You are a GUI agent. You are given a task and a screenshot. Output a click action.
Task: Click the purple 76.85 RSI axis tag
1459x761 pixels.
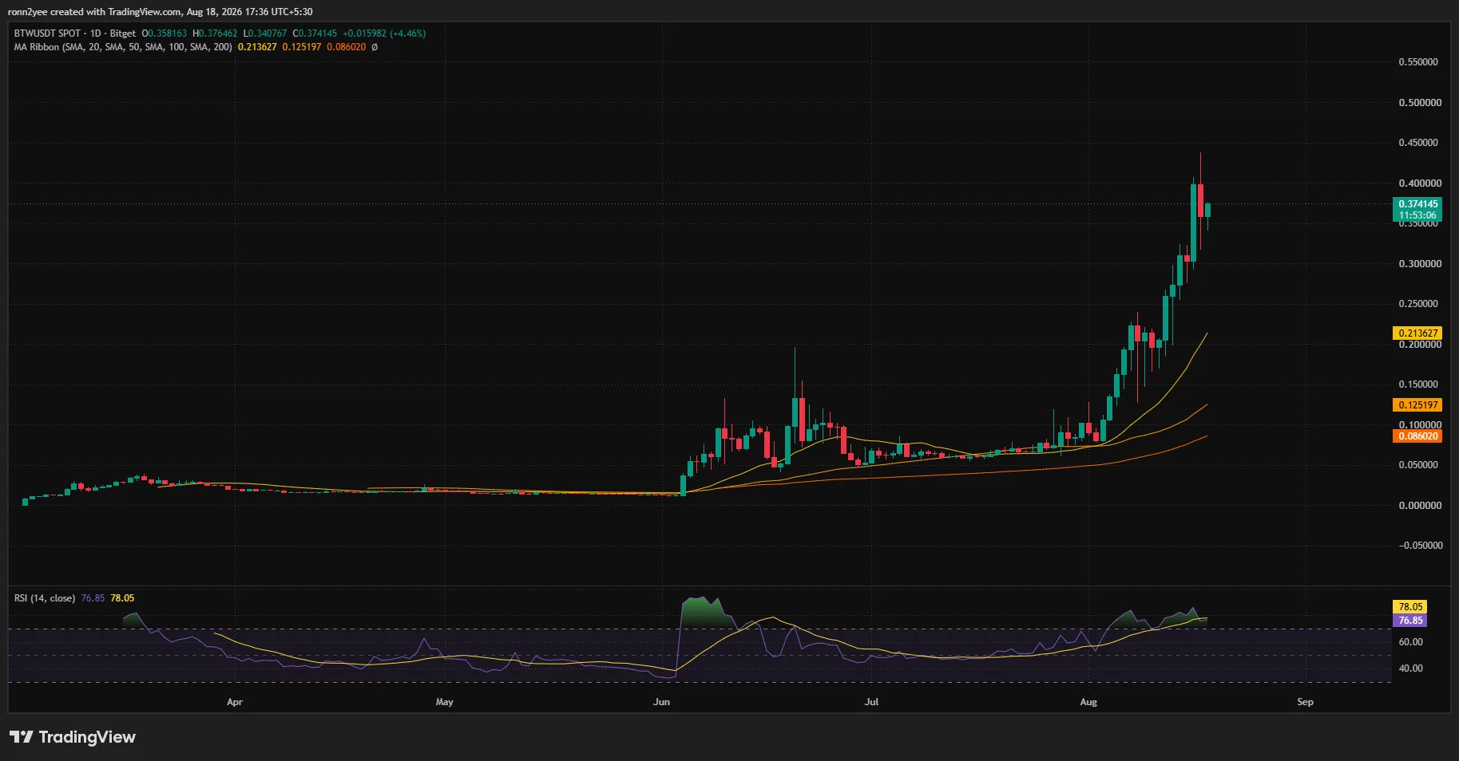(x=1410, y=621)
